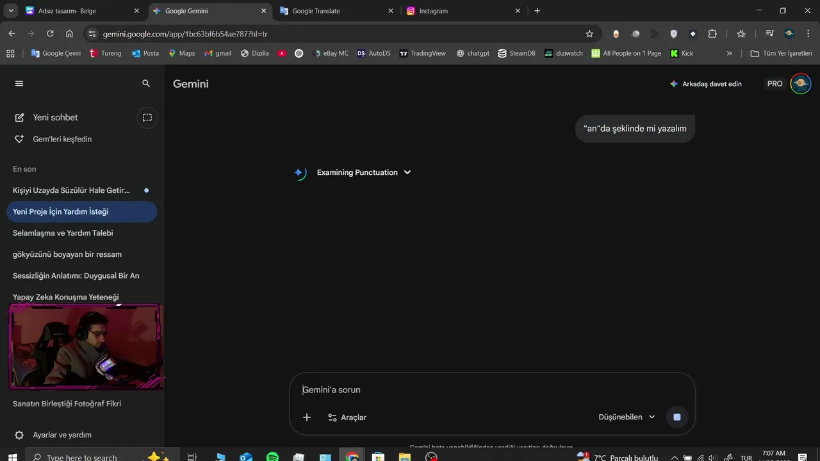Image resolution: width=820 pixels, height=461 pixels.
Task: Click Arkadaş davet edin link
Action: 706,84
